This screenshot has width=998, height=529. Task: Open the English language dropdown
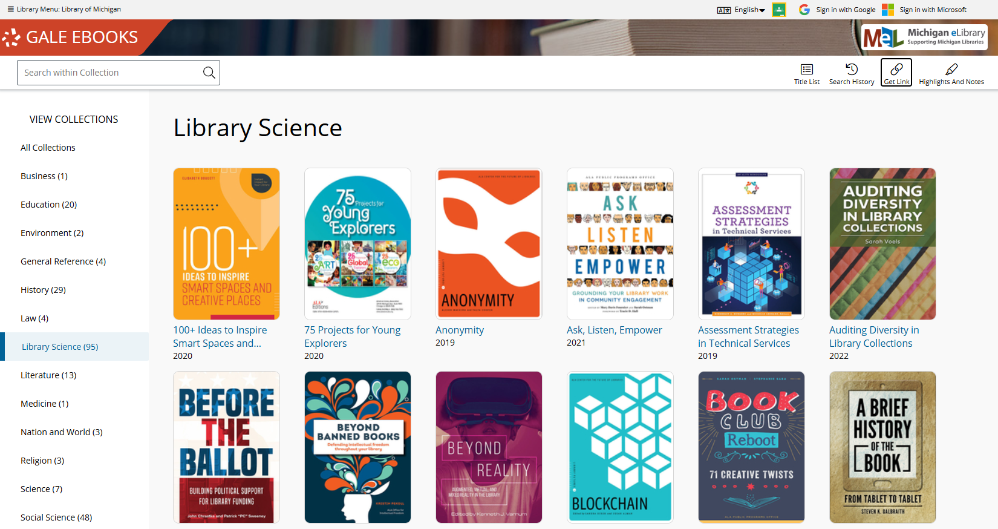(742, 10)
